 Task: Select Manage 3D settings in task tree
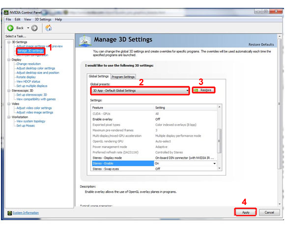pos(30,51)
